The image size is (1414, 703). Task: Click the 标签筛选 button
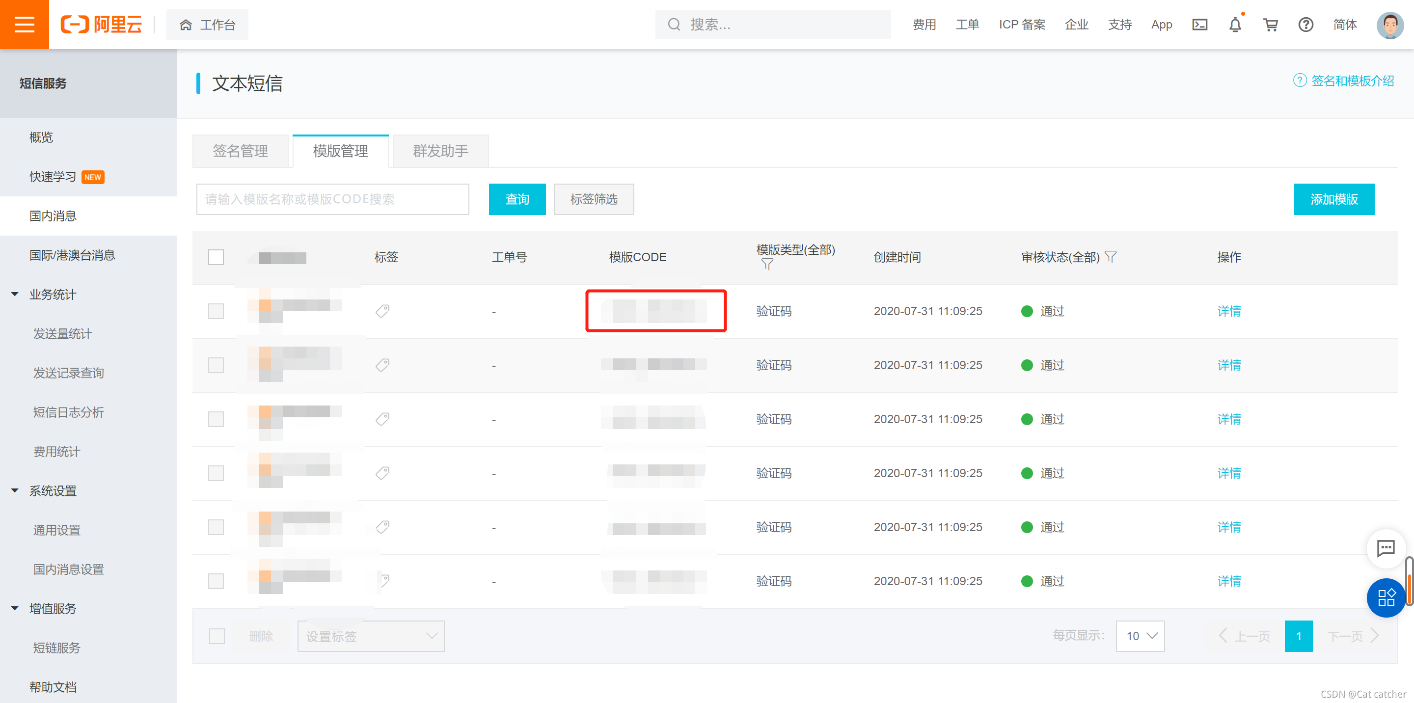click(x=594, y=199)
